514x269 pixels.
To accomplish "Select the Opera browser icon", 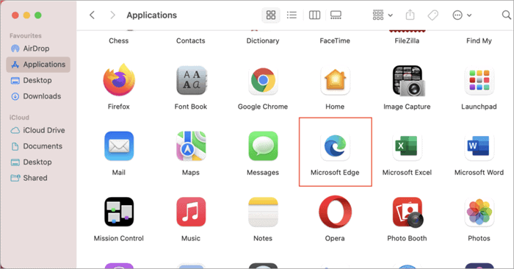I will click(335, 212).
